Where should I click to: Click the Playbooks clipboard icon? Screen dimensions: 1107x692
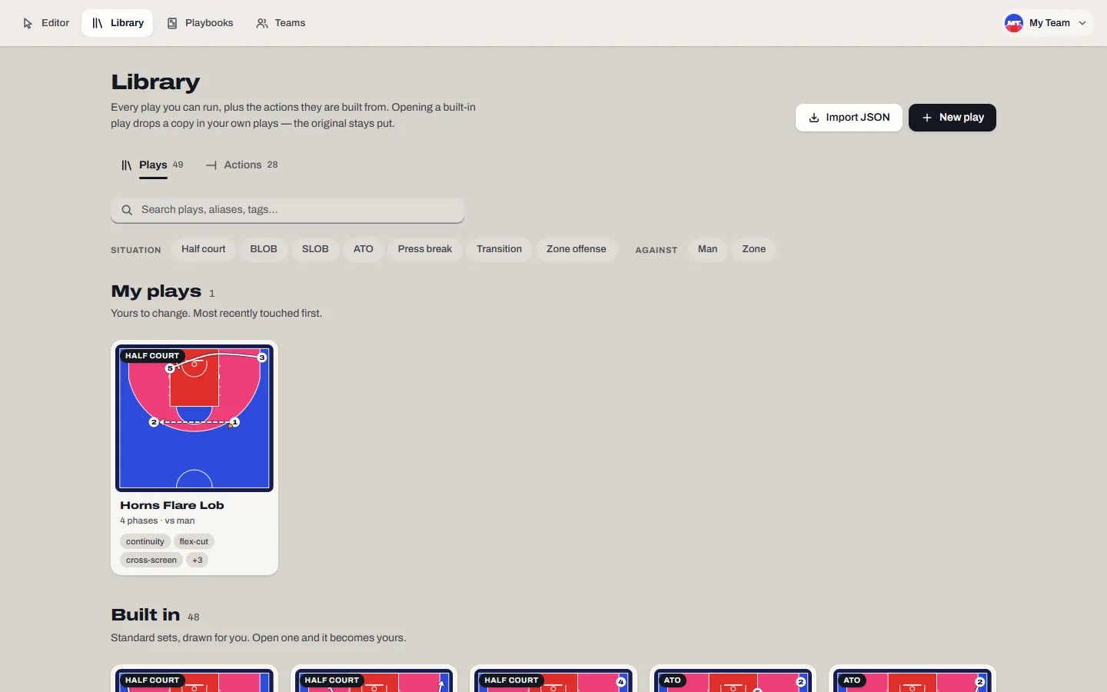click(x=172, y=23)
